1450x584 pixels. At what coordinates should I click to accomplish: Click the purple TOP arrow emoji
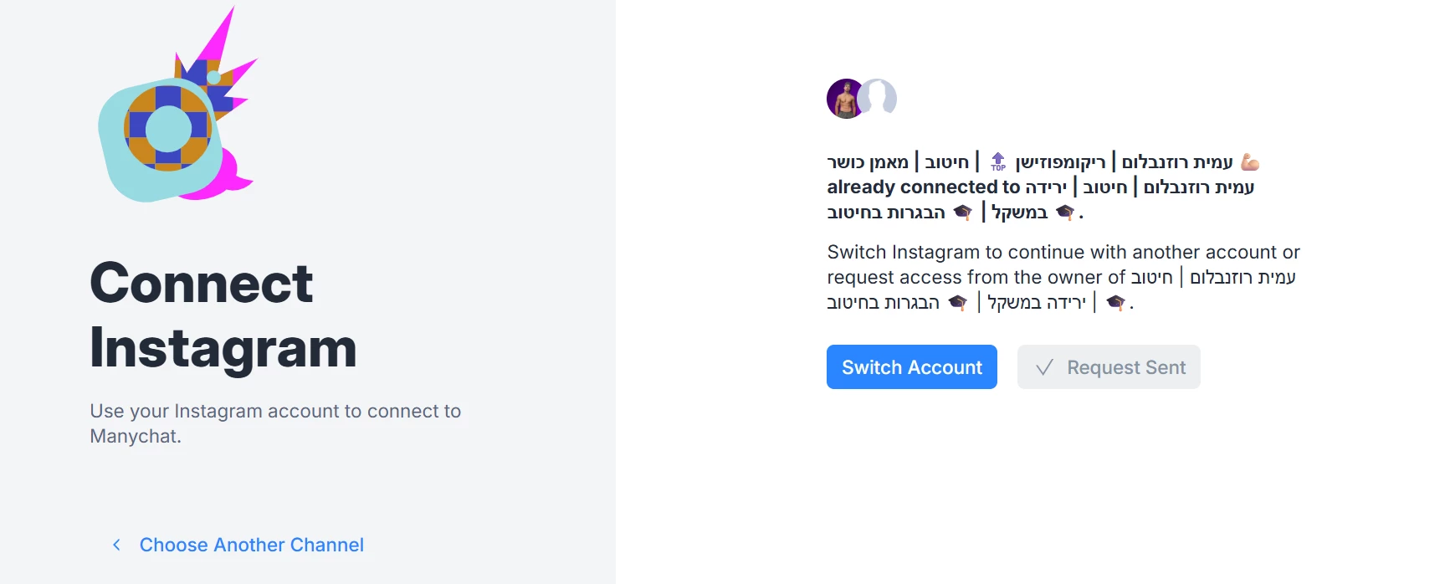pos(998,161)
